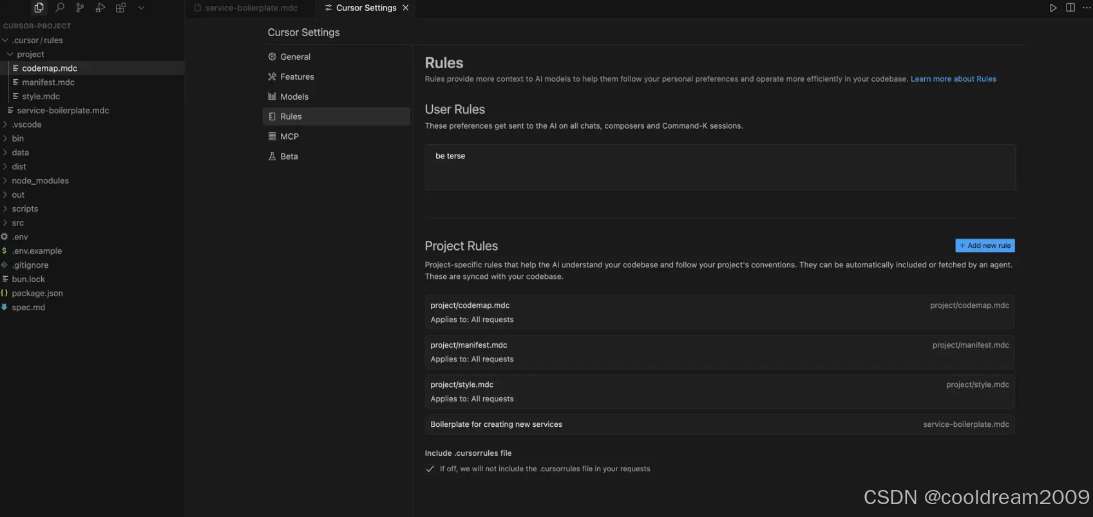This screenshot has height=517, width=1093.
Task: Expand the scripts folder
Action: [92, 209]
